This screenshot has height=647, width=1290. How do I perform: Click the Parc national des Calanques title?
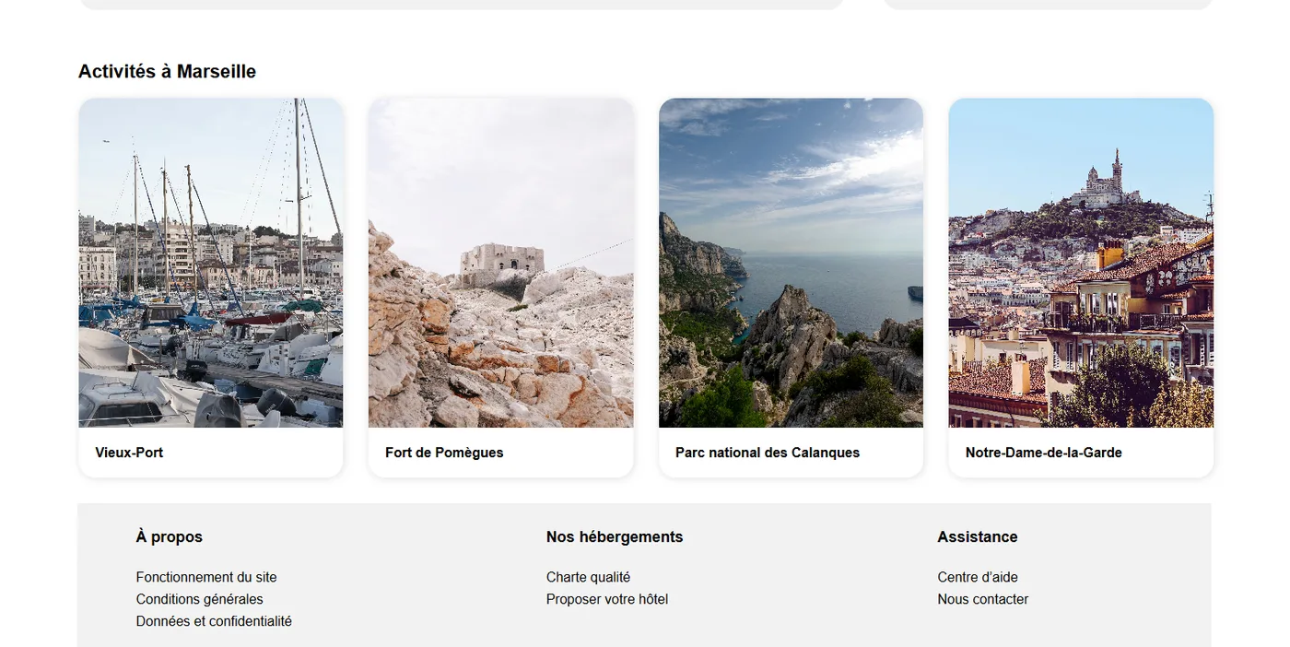(768, 453)
